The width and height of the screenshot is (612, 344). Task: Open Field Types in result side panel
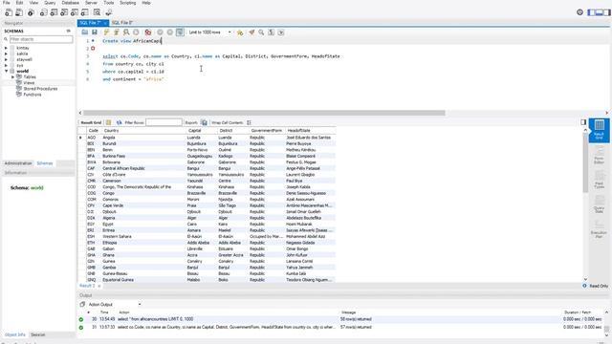point(600,180)
